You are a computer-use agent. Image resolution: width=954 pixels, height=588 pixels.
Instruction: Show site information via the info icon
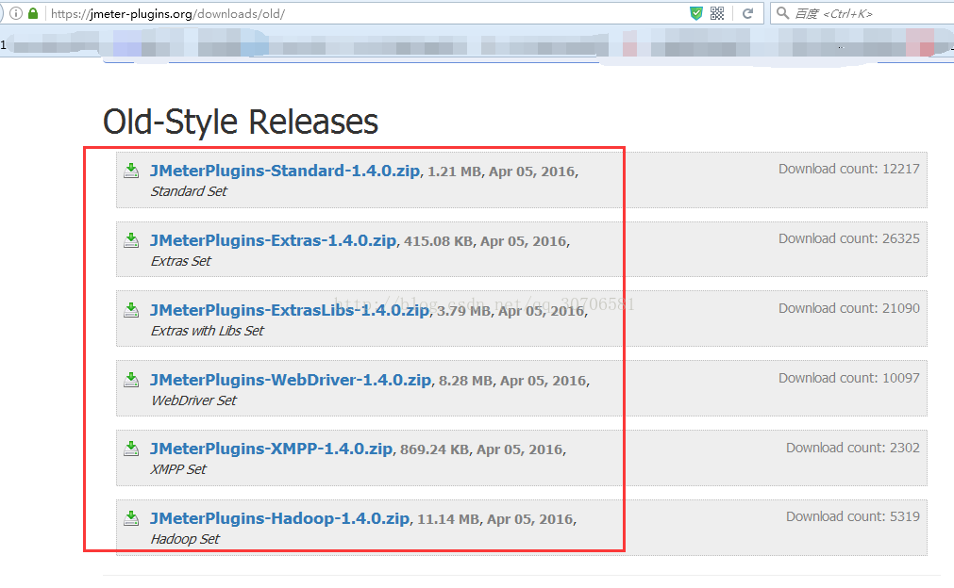coord(16,13)
